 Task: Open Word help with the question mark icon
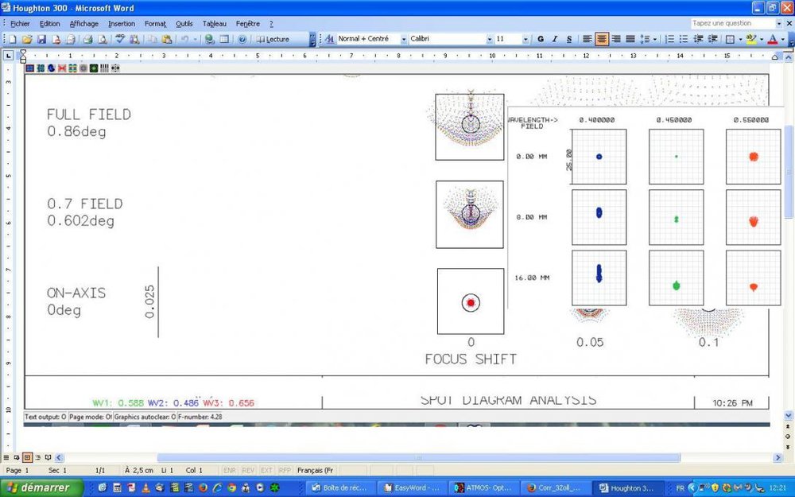[x=242, y=39]
